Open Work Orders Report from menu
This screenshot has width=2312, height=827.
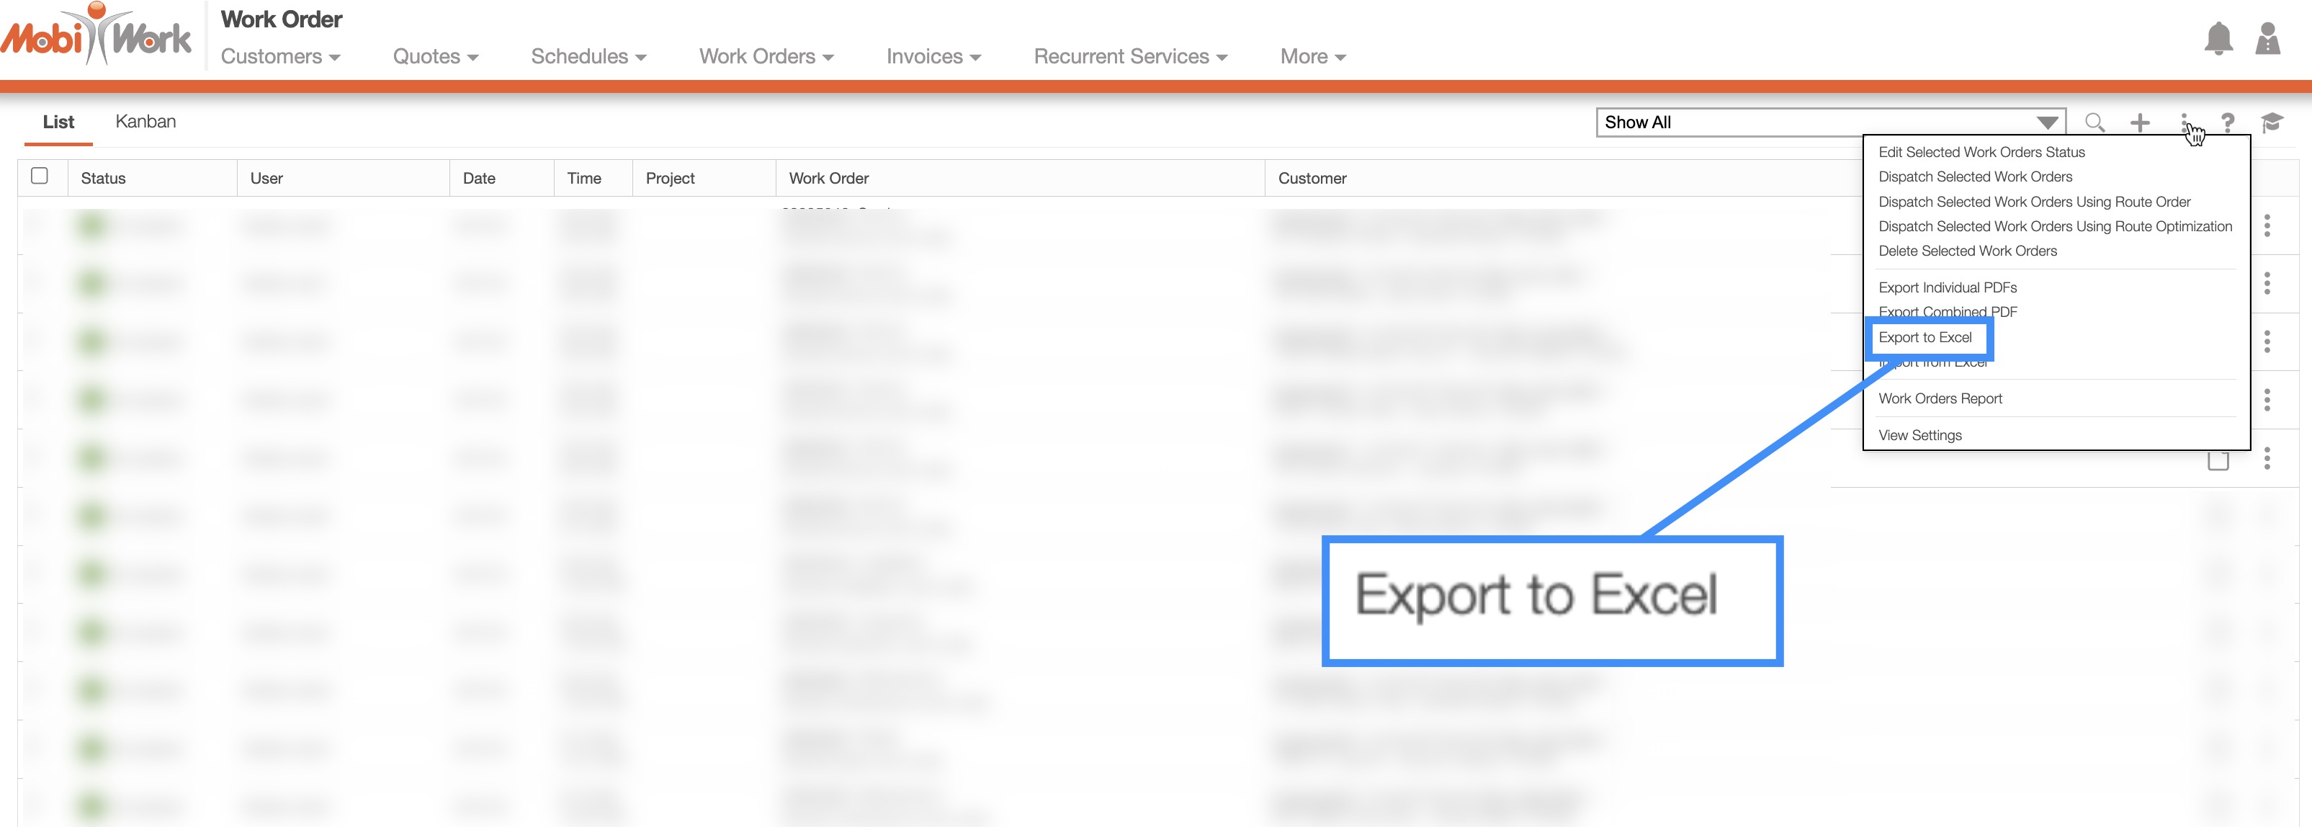pyautogui.click(x=1940, y=398)
